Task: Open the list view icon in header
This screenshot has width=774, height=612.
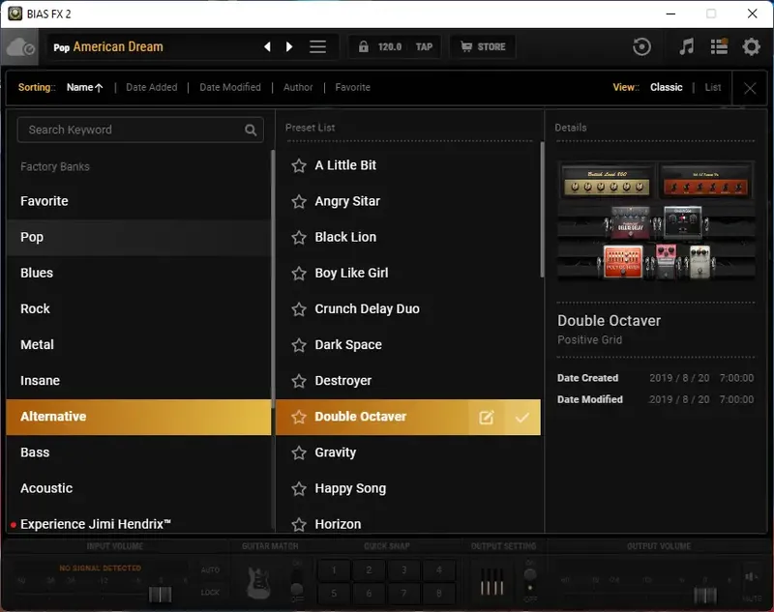Action: 719,46
